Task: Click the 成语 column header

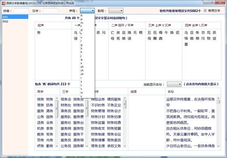Action: [x=146, y=92]
